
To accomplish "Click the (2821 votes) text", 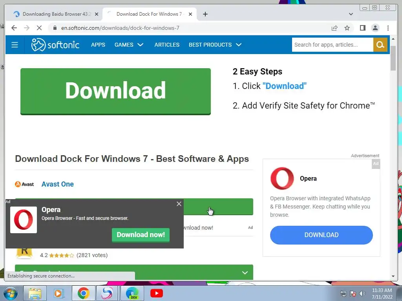I will [x=92, y=255].
